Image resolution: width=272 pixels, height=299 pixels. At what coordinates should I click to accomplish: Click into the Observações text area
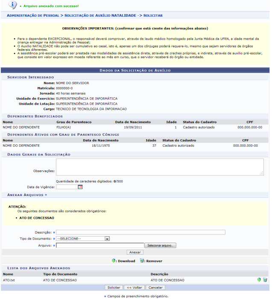pyautogui.click(x=159, y=167)
